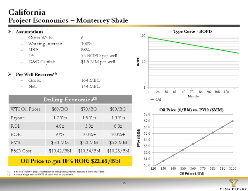The image size is (248, 191).
Task: Click '75 BOPD per well' value
Action: pos(99,56)
